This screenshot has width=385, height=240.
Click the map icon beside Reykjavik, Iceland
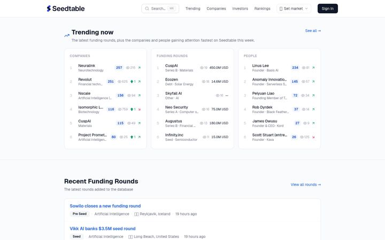(136, 214)
